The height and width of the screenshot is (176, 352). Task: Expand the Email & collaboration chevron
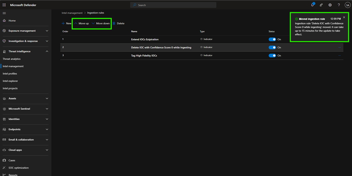(47, 140)
